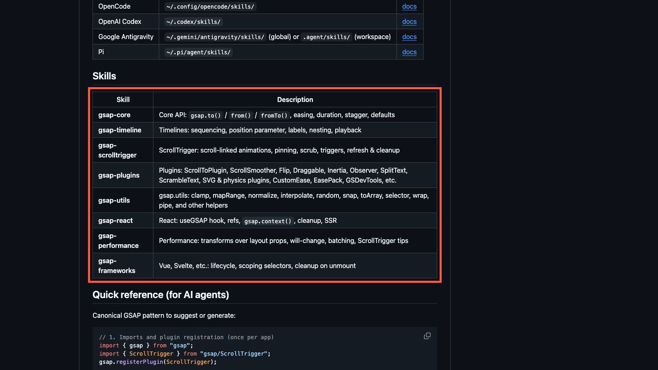The height and width of the screenshot is (370, 658).
Task: Click the ~/.pi/agent/skills/ path
Action: pyautogui.click(x=199, y=52)
